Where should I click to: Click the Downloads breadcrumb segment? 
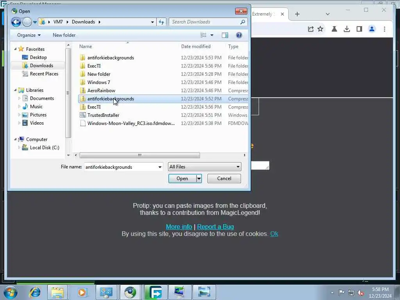pyautogui.click(x=84, y=22)
